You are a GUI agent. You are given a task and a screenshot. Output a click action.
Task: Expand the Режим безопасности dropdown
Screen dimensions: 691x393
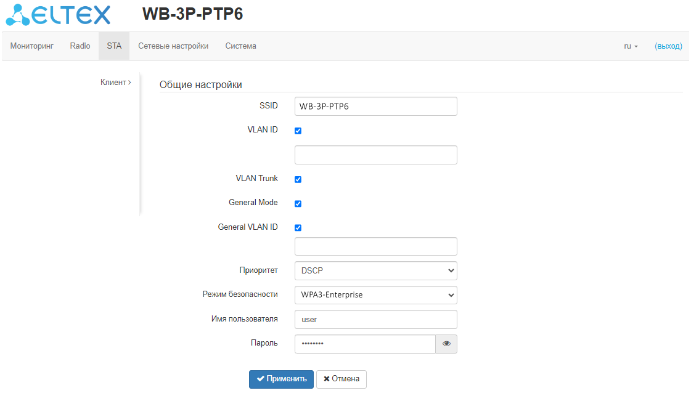pyautogui.click(x=375, y=295)
